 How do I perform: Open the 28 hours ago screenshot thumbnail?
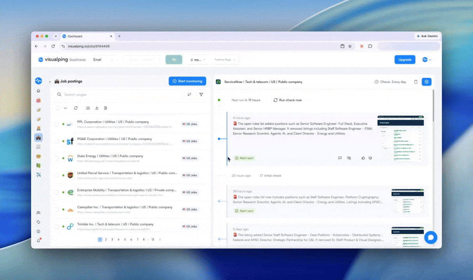(x=408, y=201)
